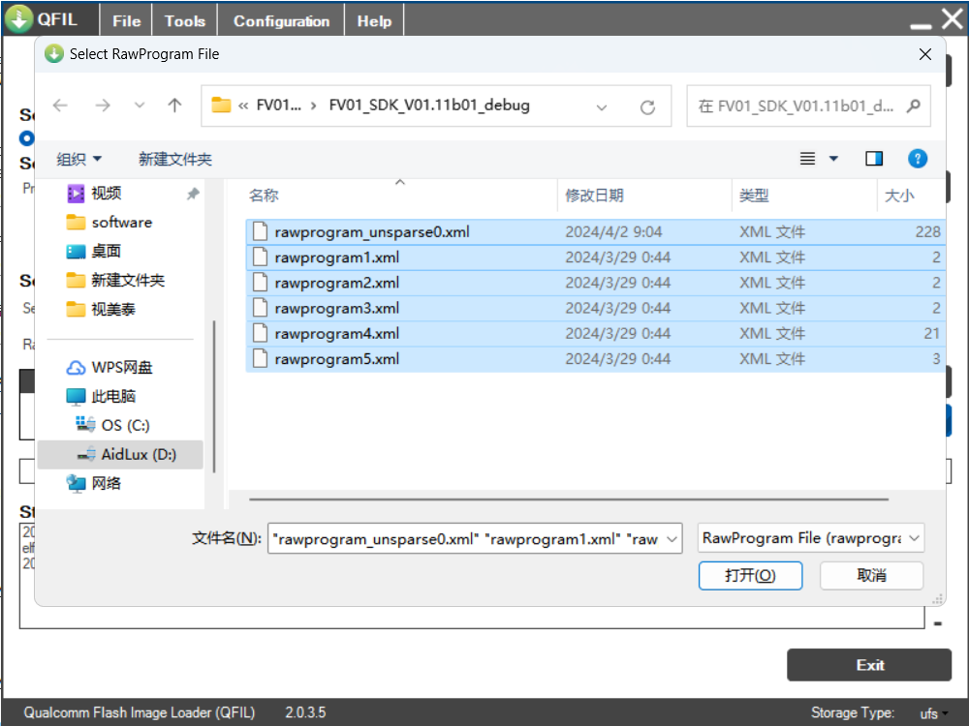Viewport: 969px width, 726px height.
Task: Select rawprogram1.xml file
Action: click(595, 257)
